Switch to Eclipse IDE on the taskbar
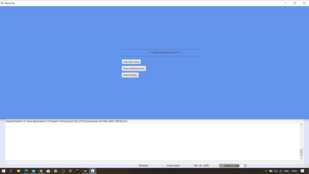This screenshot has height=174, width=309. click(x=85, y=171)
